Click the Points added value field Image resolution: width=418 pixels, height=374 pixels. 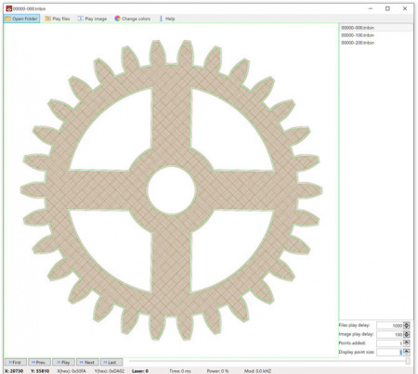[390, 343]
